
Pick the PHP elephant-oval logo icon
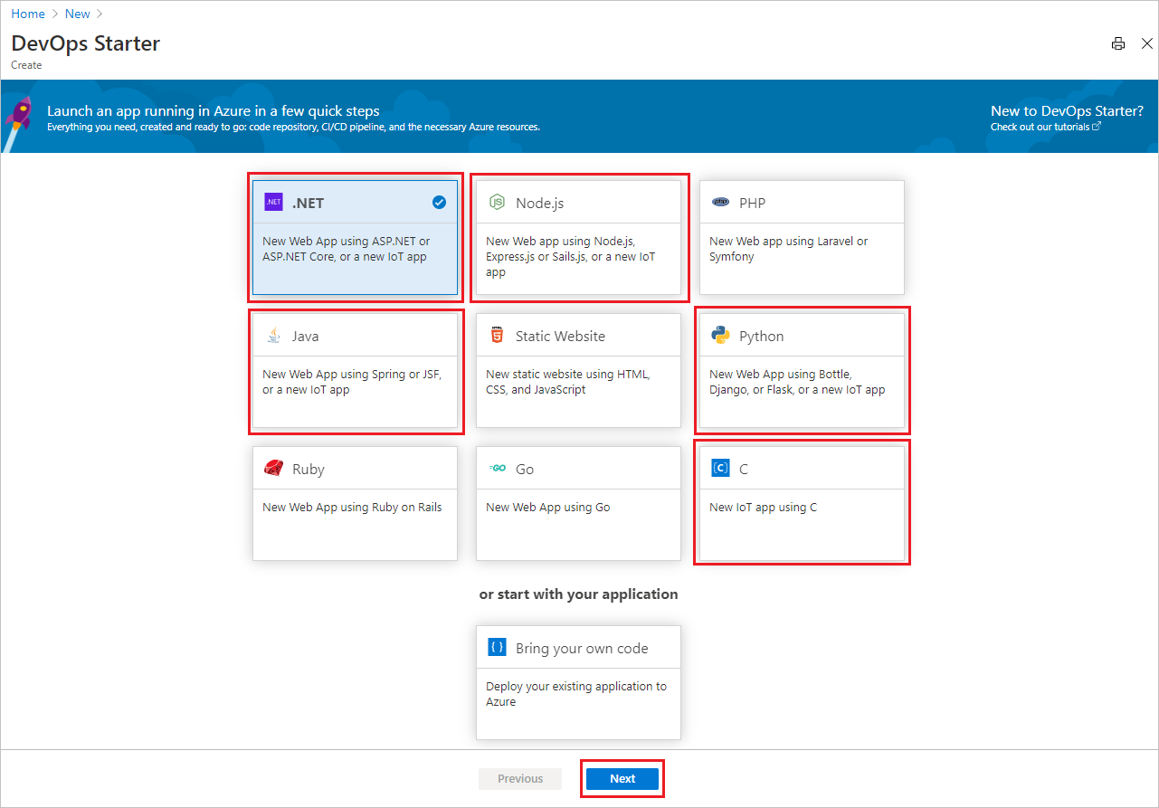click(x=720, y=203)
